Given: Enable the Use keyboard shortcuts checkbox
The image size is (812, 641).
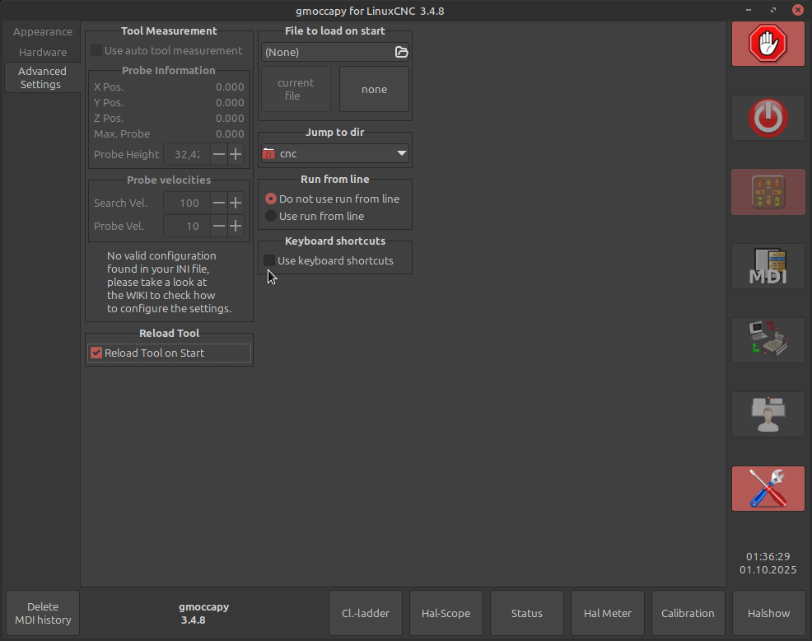Looking at the screenshot, I should [x=269, y=261].
